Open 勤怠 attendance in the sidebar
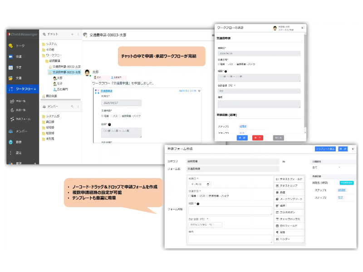The width and height of the screenshot is (363, 272). click(x=23, y=142)
